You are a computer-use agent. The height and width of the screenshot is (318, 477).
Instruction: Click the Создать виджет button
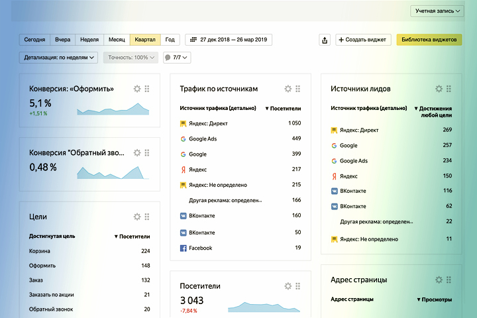click(363, 40)
